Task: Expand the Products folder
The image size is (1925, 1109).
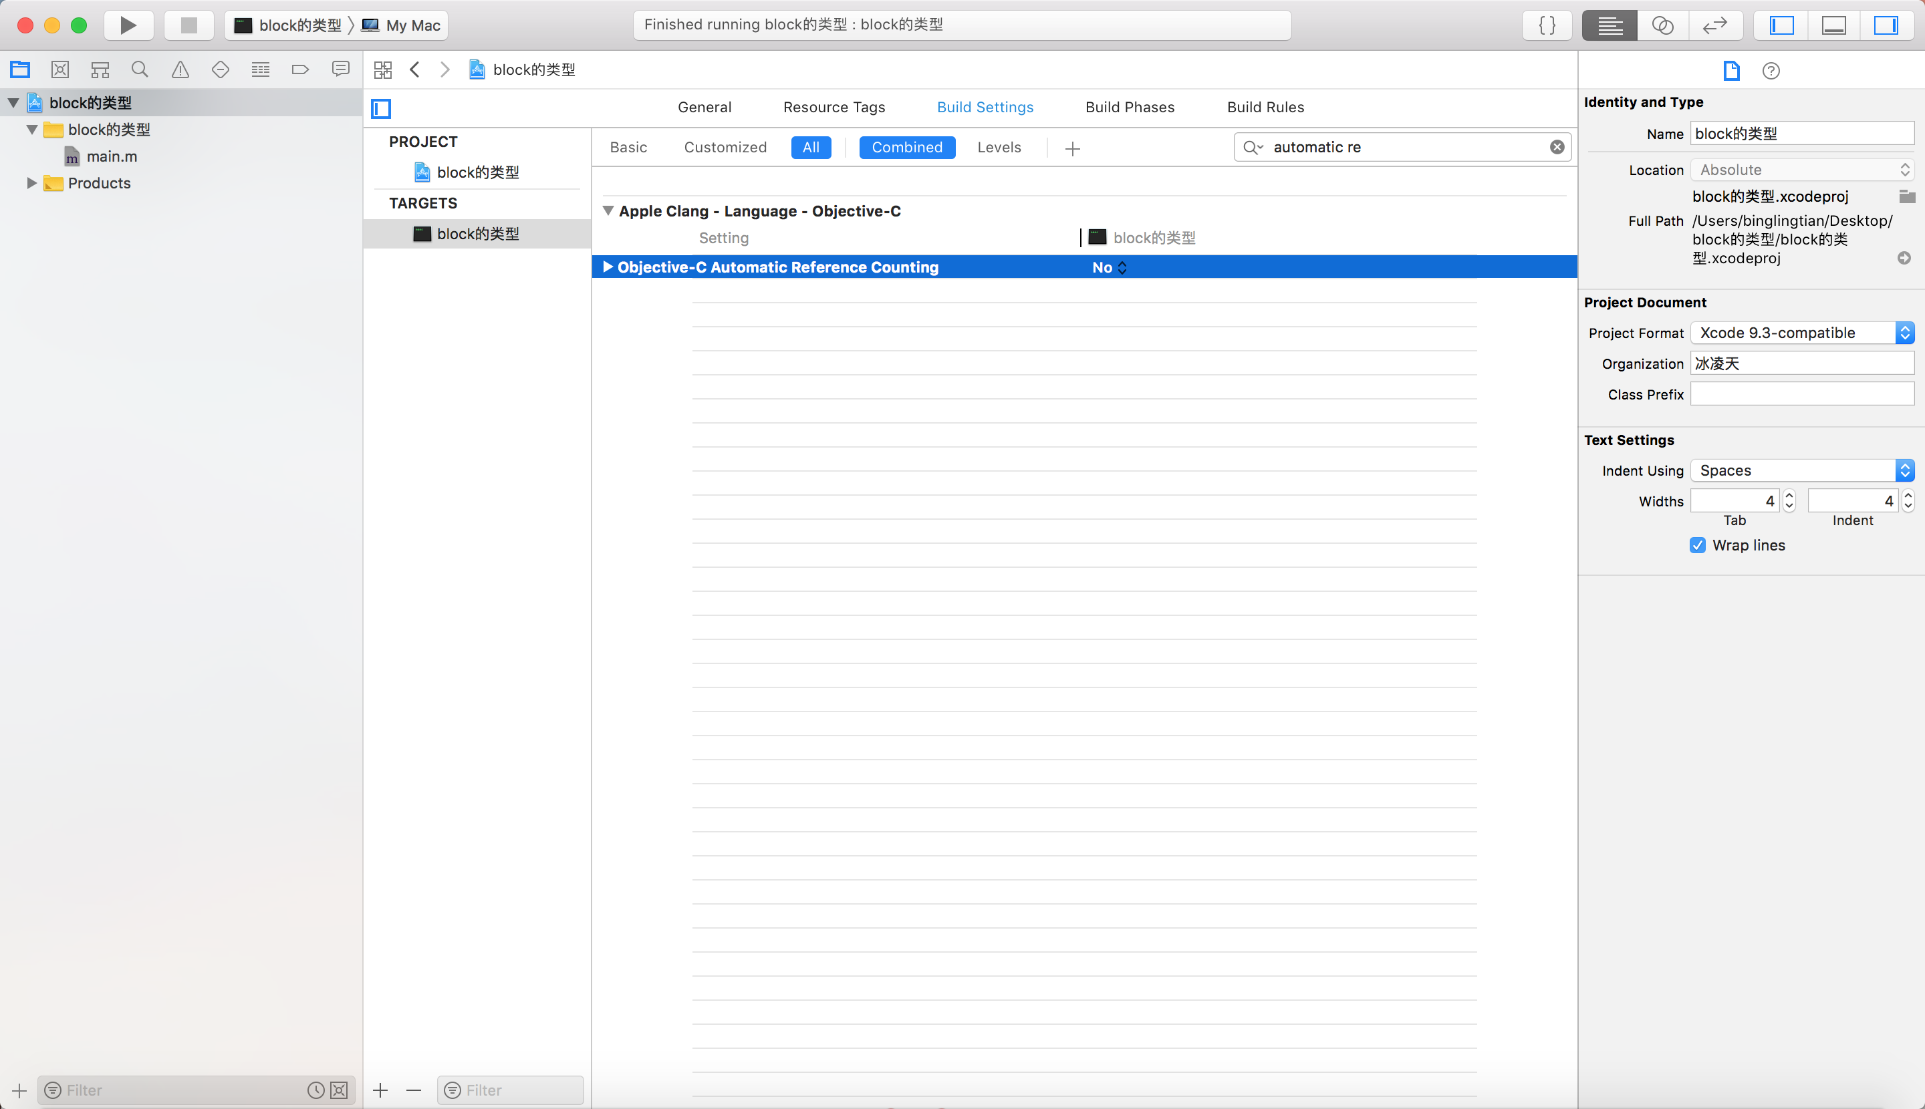Action: click(x=32, y=183)
